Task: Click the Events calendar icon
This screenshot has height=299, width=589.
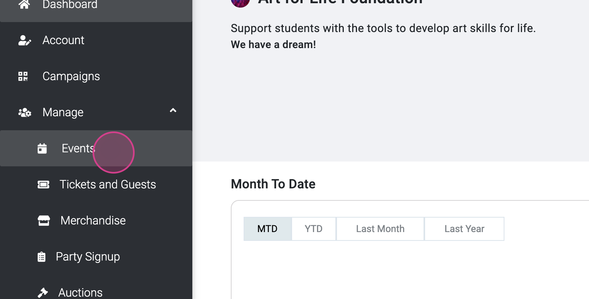Action: tap(42, 149)
